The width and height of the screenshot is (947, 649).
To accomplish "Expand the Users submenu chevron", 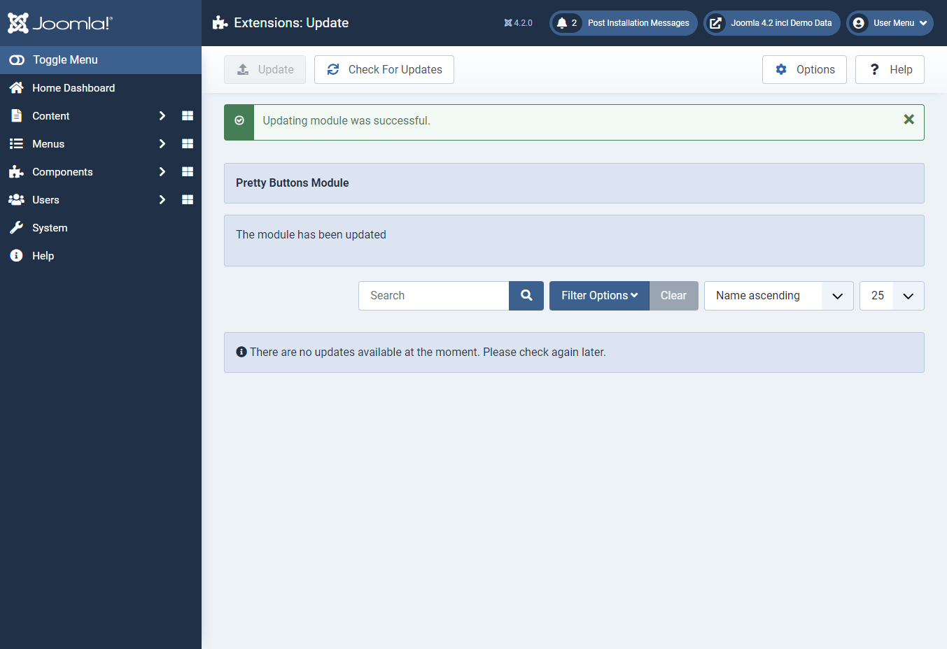I will coord(162,199).
